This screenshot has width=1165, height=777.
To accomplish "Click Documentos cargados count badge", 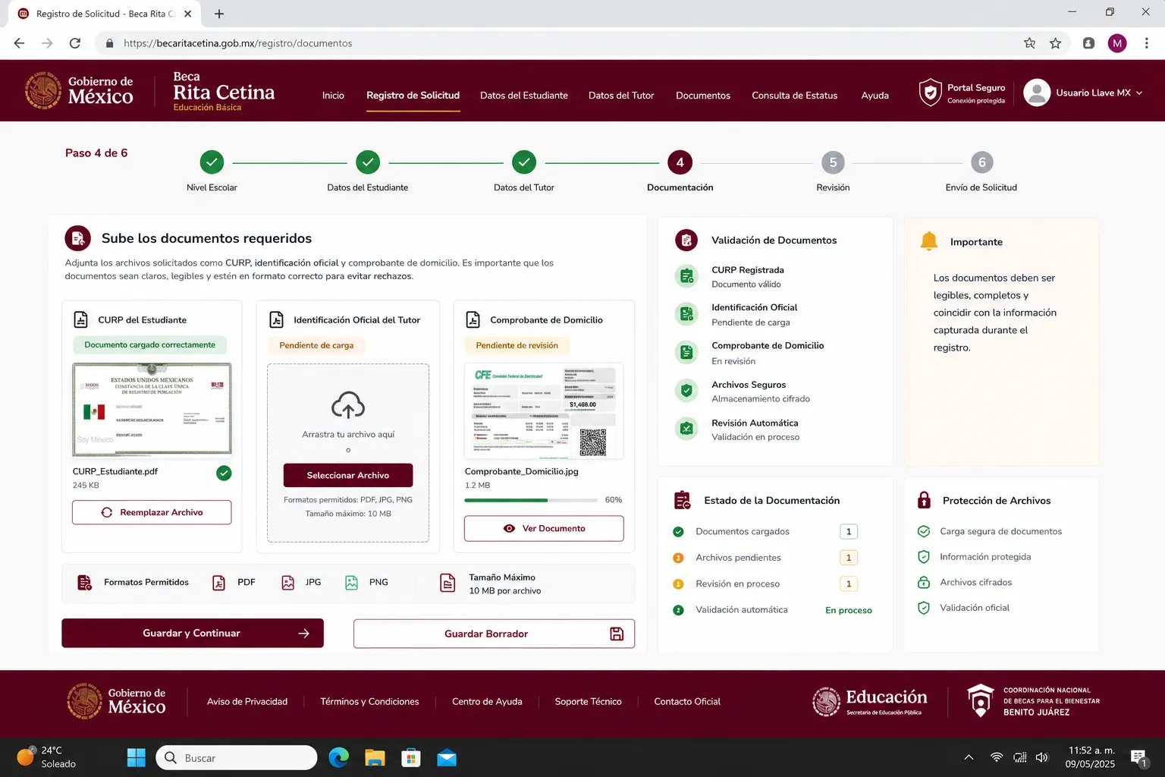I will tap(849, 531).
